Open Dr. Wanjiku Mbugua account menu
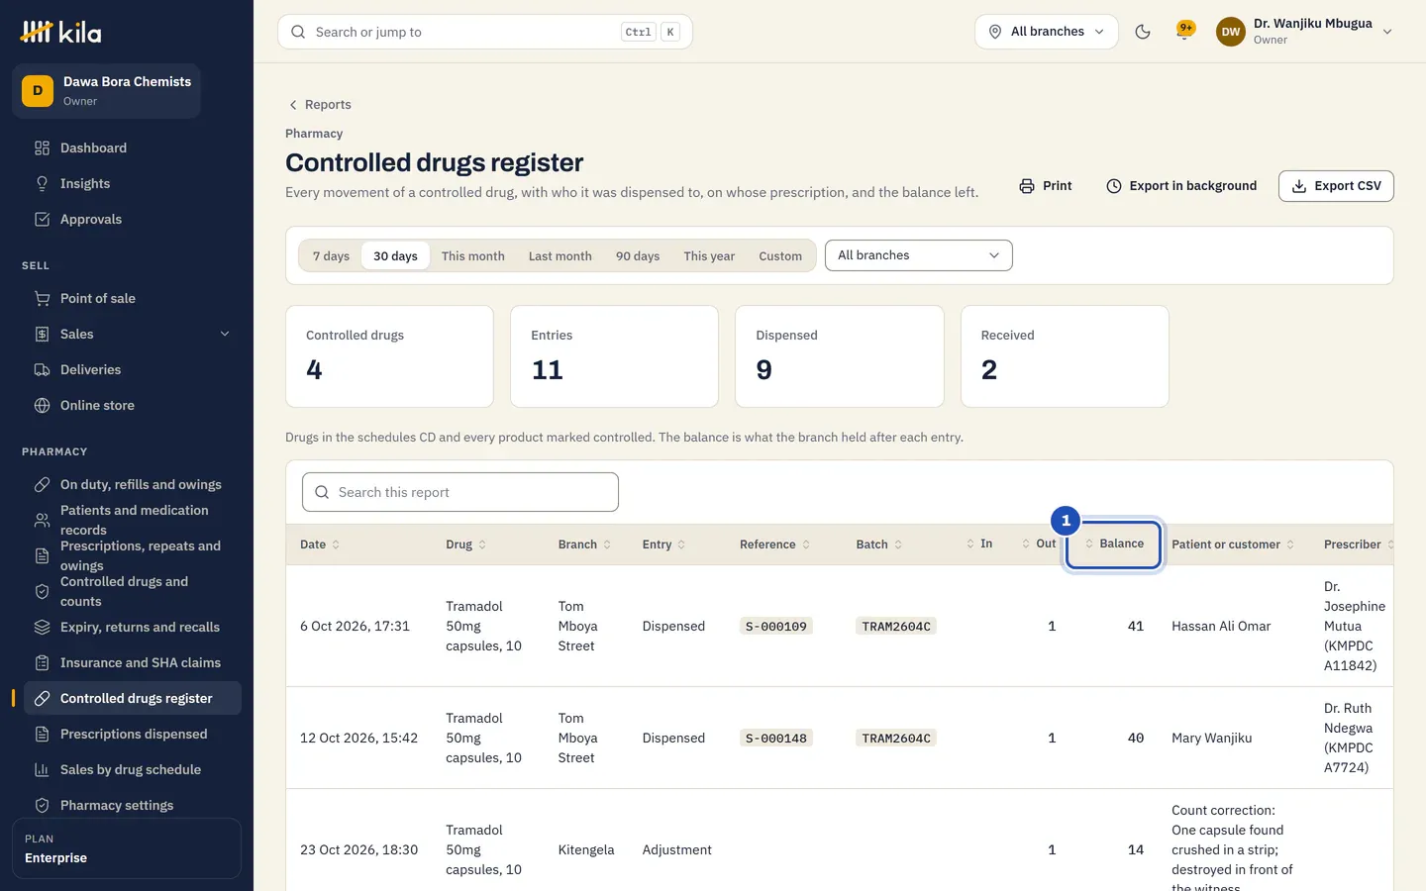 (1304, 32)
